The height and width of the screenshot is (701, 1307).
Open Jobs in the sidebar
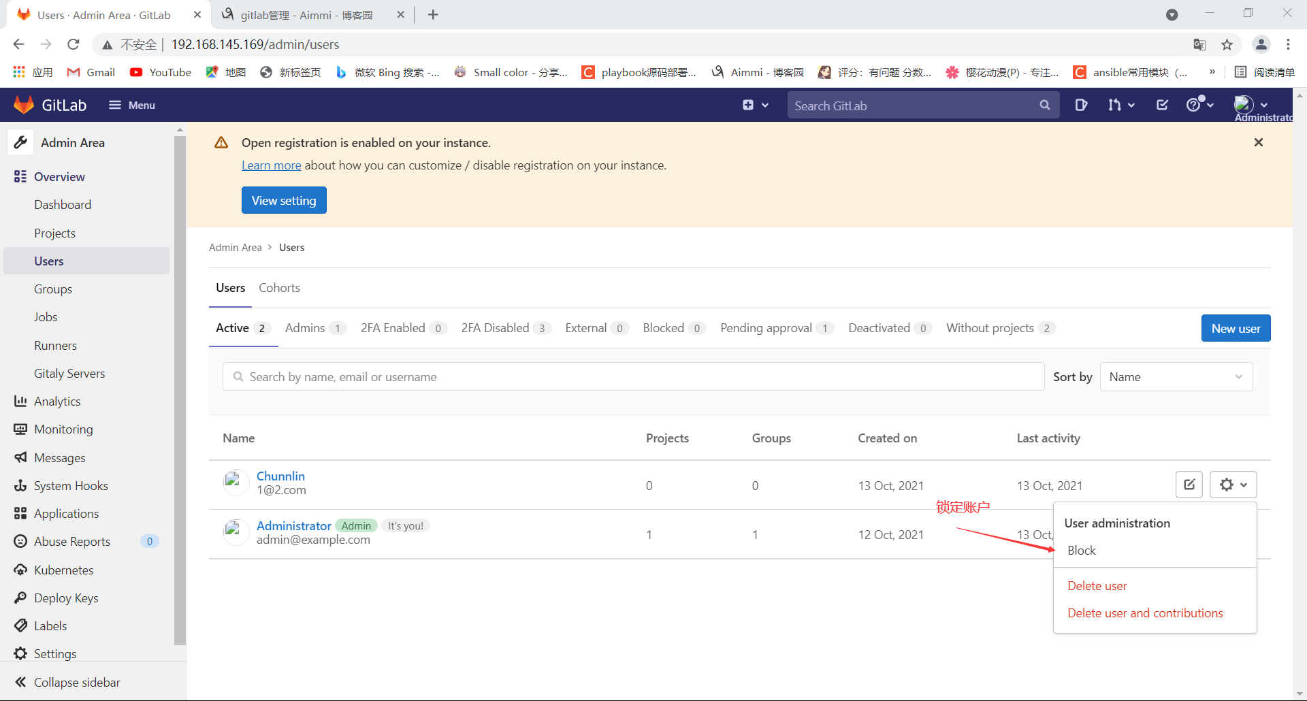click(x=46, y=317)
